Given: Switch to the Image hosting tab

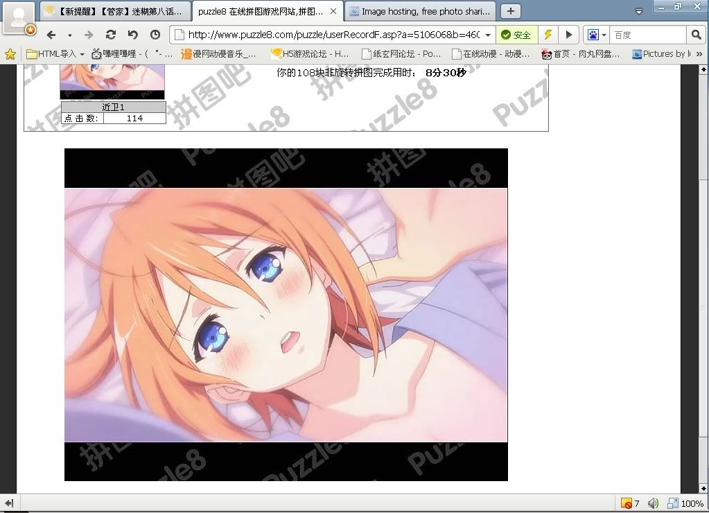Looking at the screenshot, I should click(x=420, y=11).
